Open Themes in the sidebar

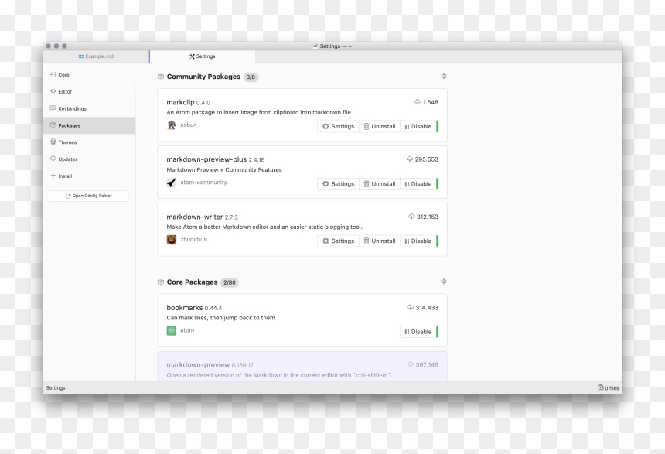coord(89,142)
